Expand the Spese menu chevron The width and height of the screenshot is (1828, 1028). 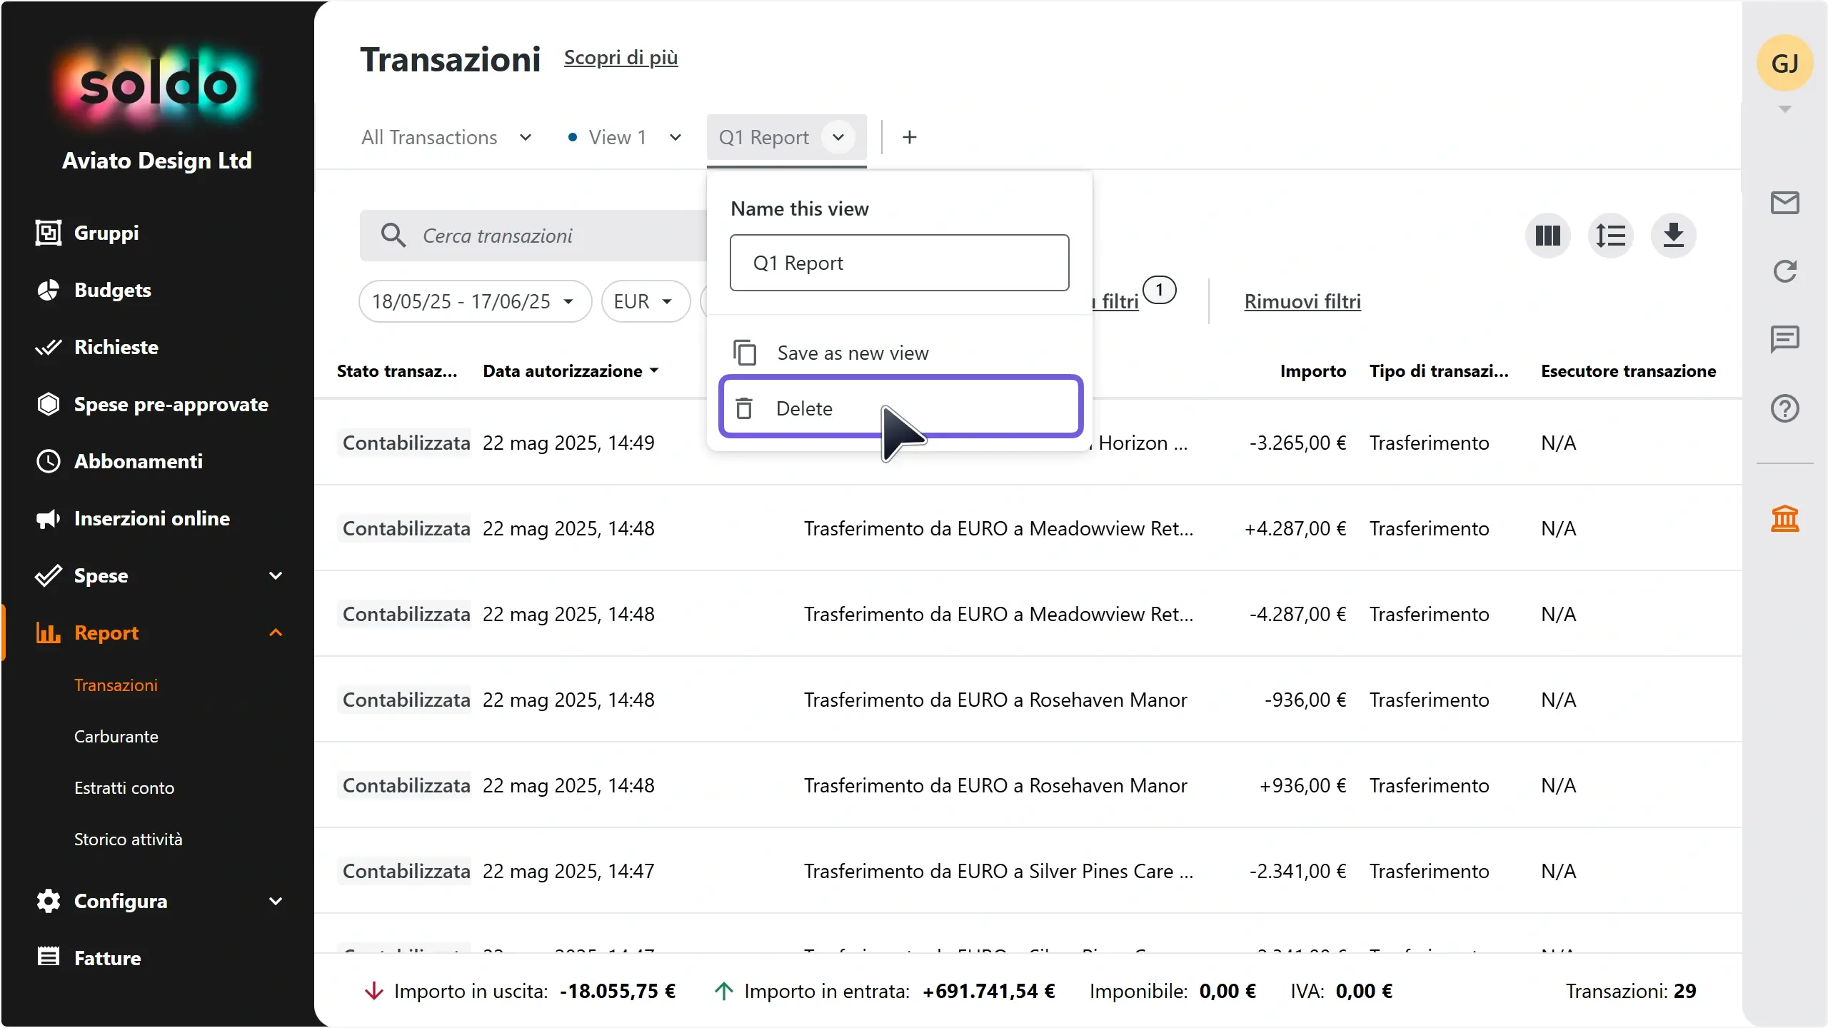[276, 575]
